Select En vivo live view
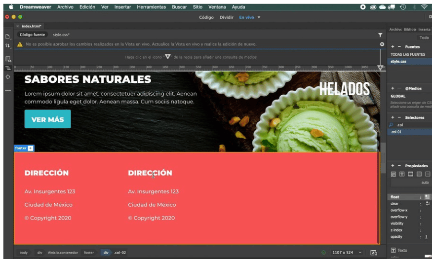 click(246, 17)
